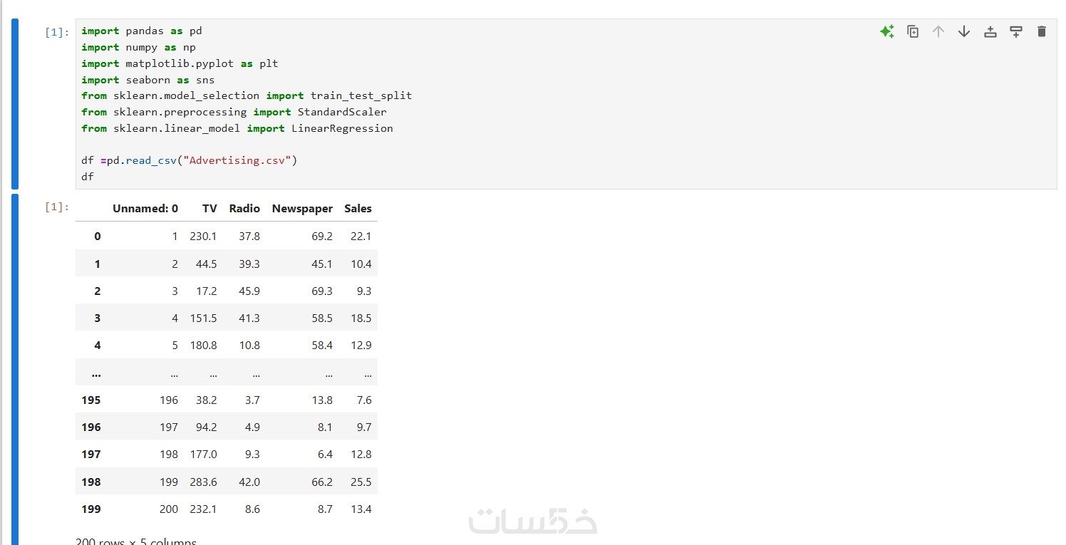Click the Radio column header
The height and width of the screenshot is (545, 1066).
coord(244,209)
